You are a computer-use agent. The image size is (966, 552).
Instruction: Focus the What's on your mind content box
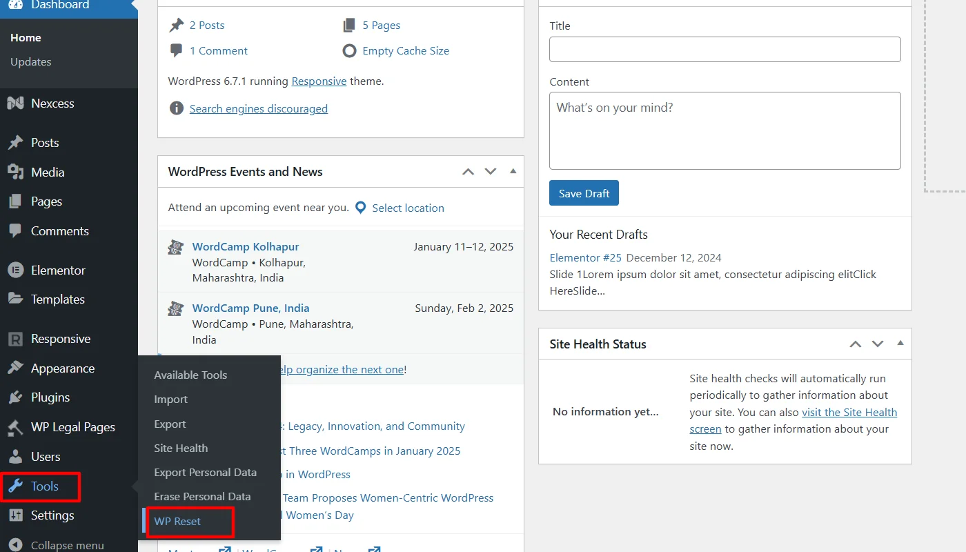point(725,131)
